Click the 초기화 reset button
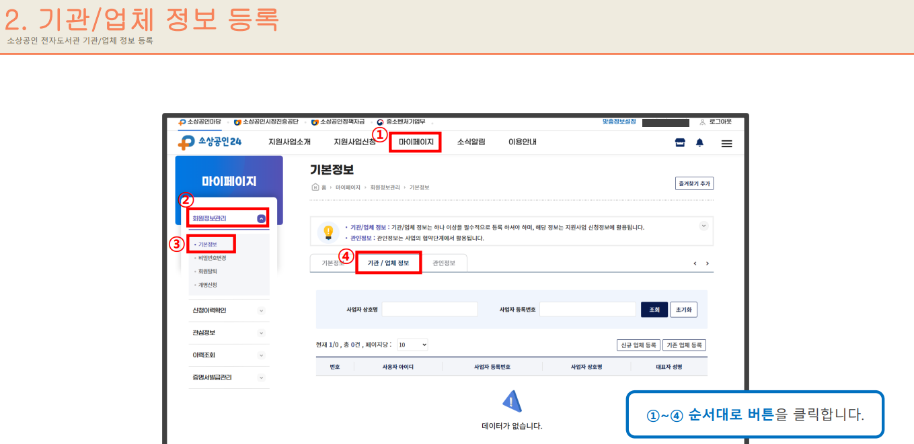 684,310
